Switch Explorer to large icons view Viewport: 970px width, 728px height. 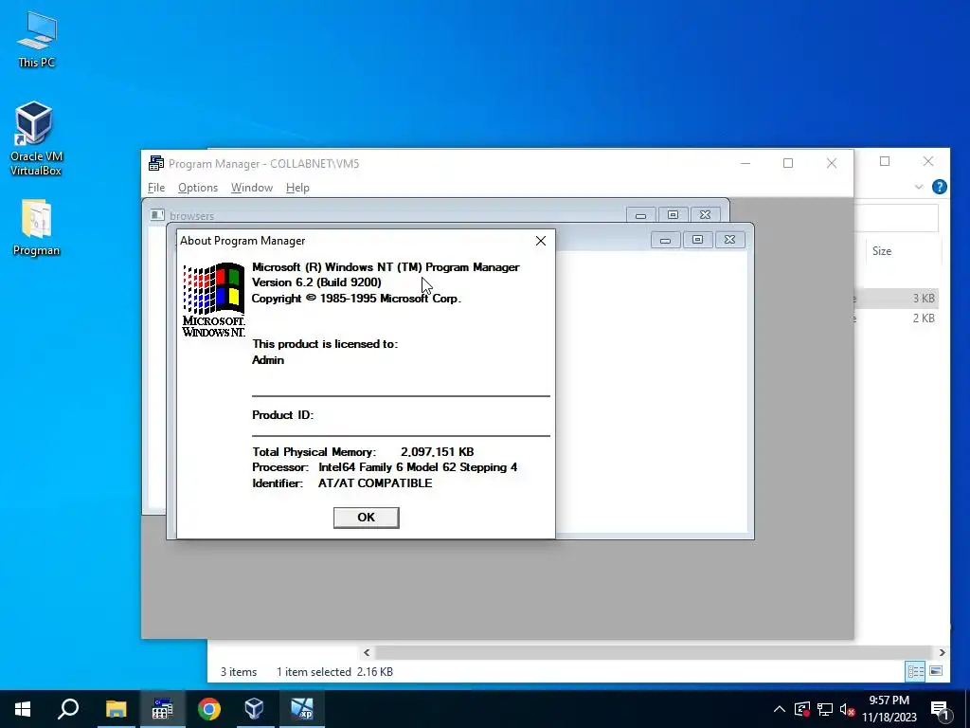point(936,671)
